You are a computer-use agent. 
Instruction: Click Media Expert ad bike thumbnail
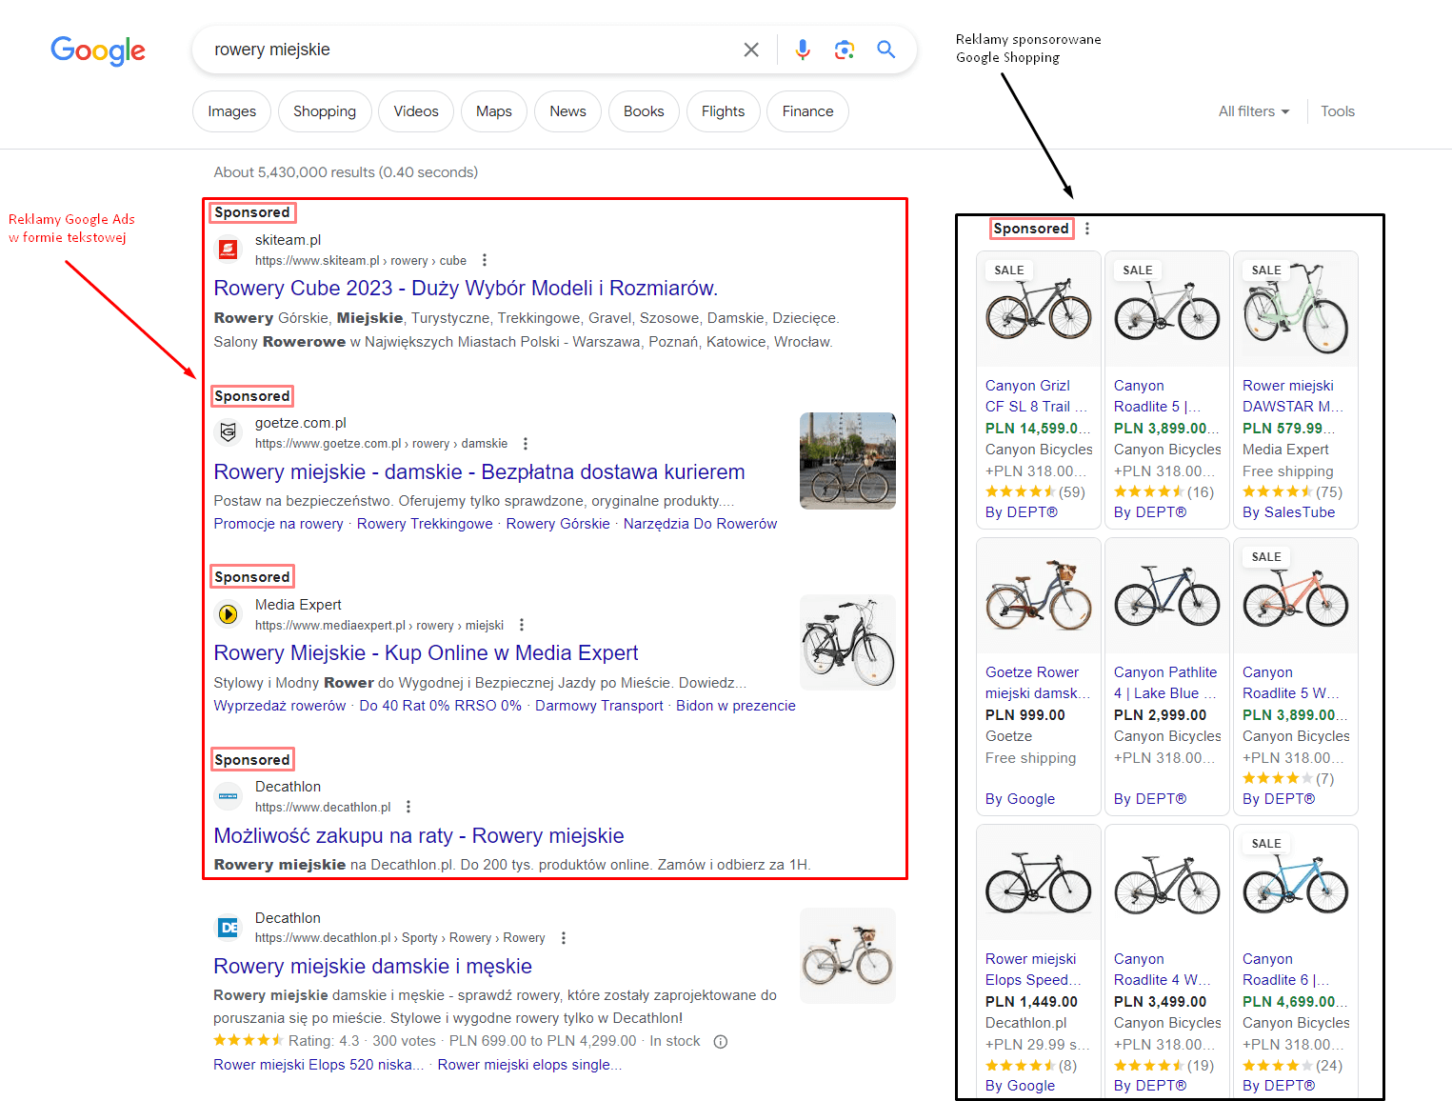pos(847,642)
